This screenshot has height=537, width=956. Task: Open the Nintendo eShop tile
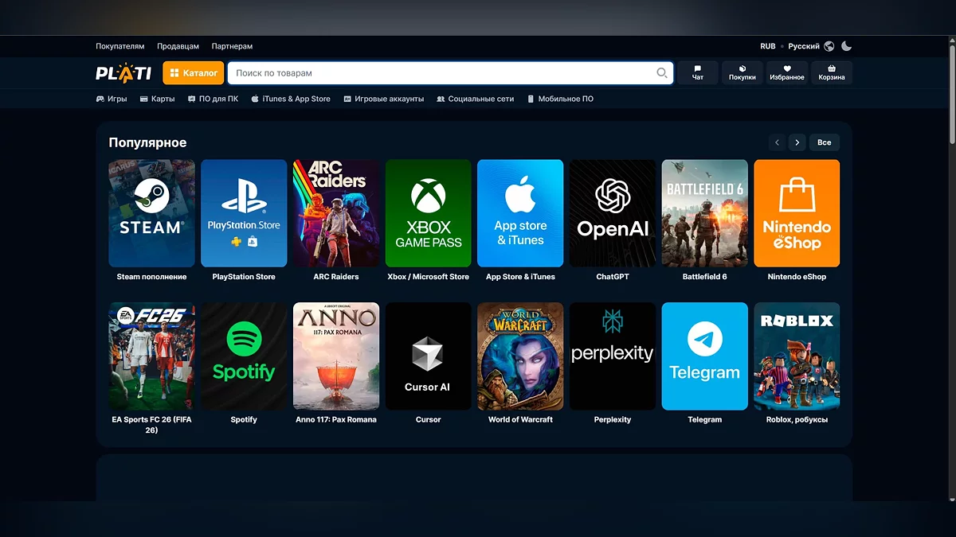pos(797,213)
